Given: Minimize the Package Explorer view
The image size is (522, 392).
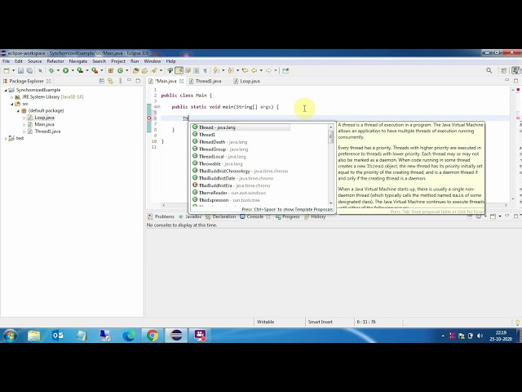Looking at the screenshot, I should point(129,81).
